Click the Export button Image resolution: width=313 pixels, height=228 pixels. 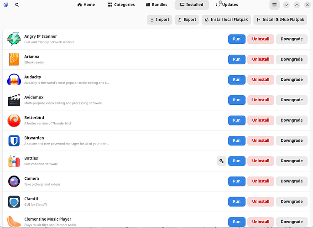pyautogui.click(x=187, y=20)
